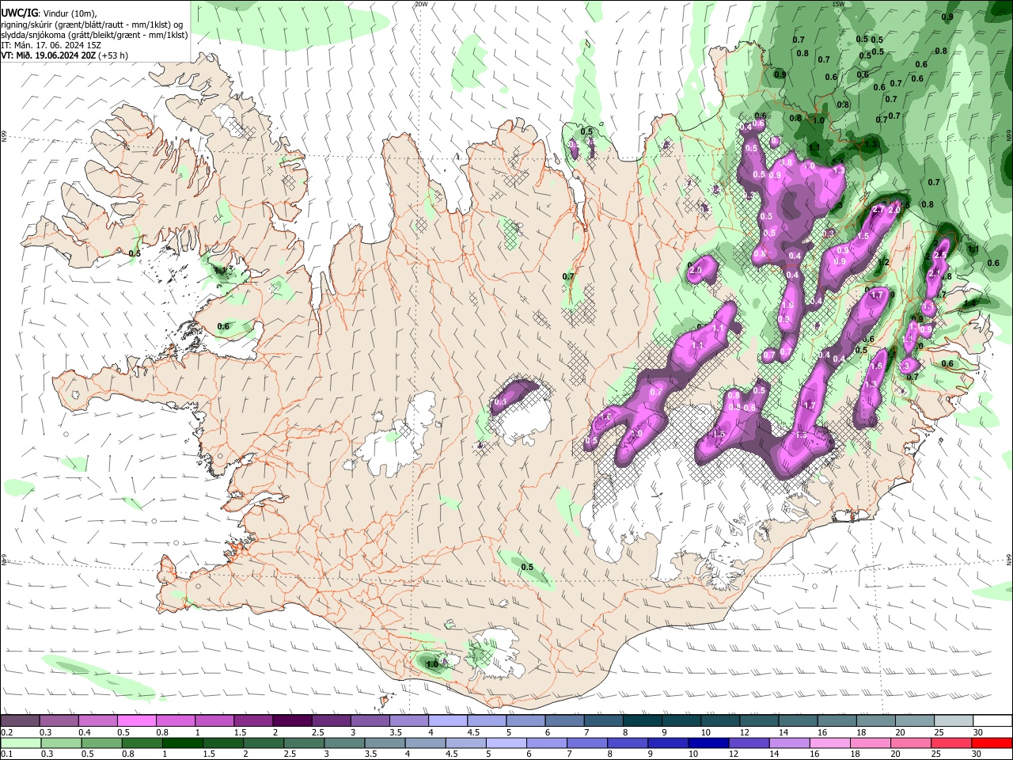Click the 'slydda/snjókoma' legend description line
The width and height of the screenshot is (1013, 760).
(94, 34)
